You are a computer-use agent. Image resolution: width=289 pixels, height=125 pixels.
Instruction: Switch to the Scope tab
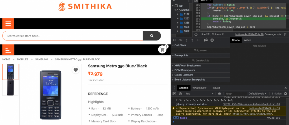point(236,40)
